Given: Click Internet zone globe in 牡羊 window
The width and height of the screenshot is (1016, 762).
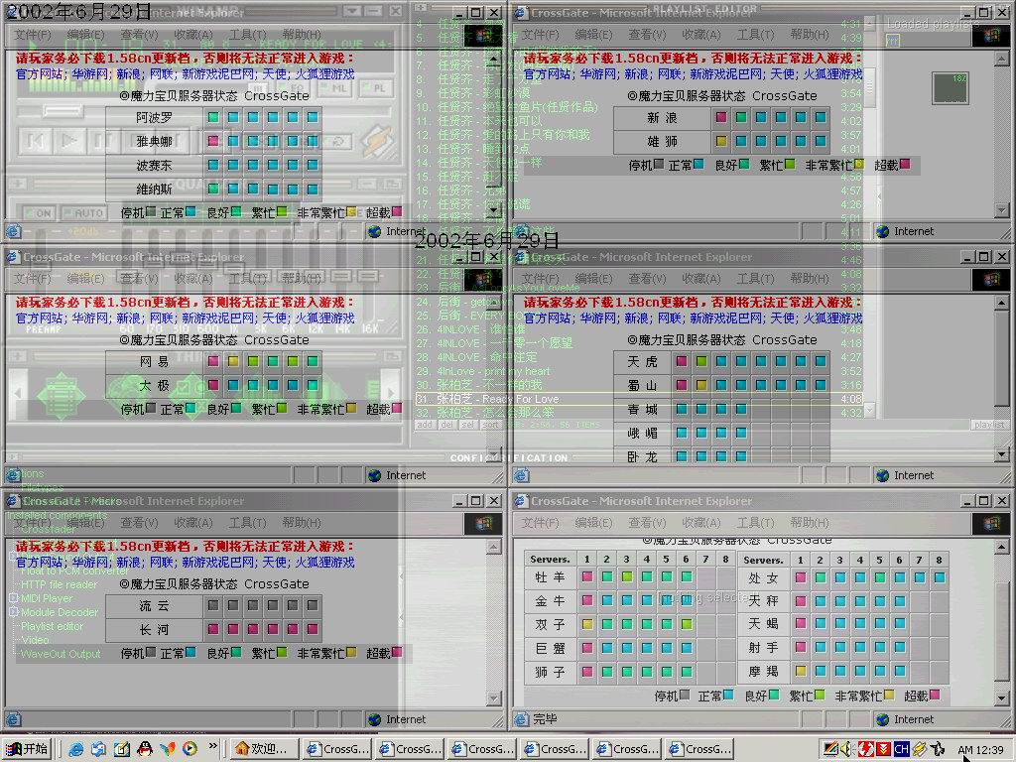Looking at the screenshot, I should pos(882,719).
